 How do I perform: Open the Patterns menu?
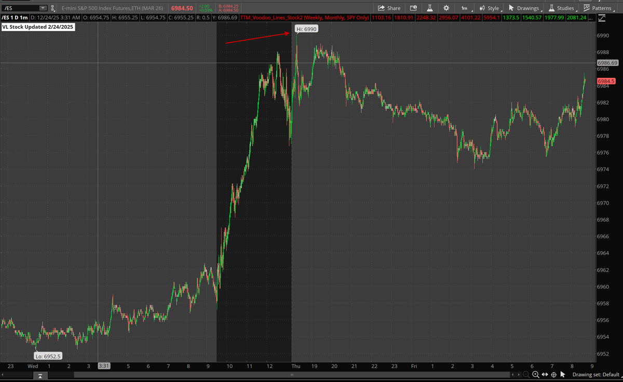[600, 8]
